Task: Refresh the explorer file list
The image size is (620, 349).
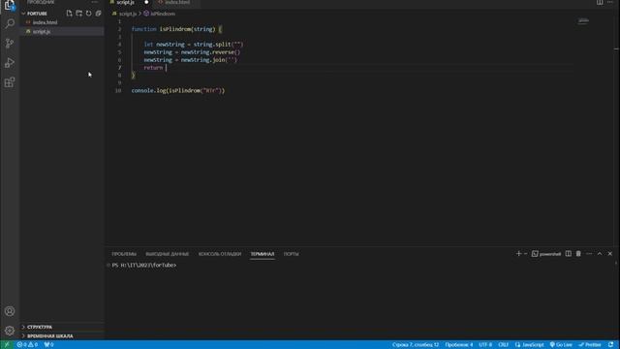Action: click(x=88, y=14)
